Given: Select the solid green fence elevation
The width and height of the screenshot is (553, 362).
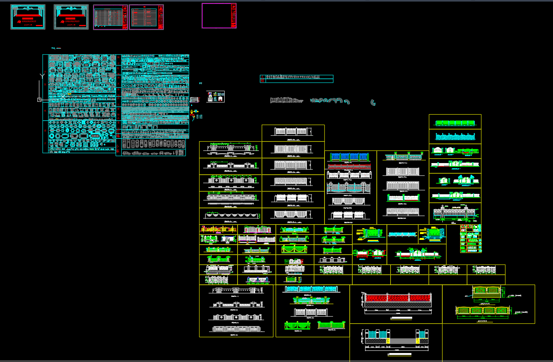Looking at the screenshot, I should pos(455,123).
